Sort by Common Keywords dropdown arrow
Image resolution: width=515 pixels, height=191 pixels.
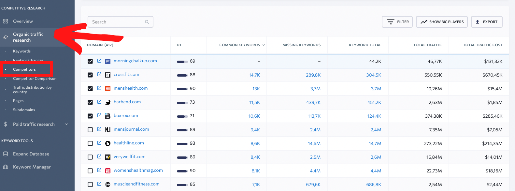[x=264, y=45]
